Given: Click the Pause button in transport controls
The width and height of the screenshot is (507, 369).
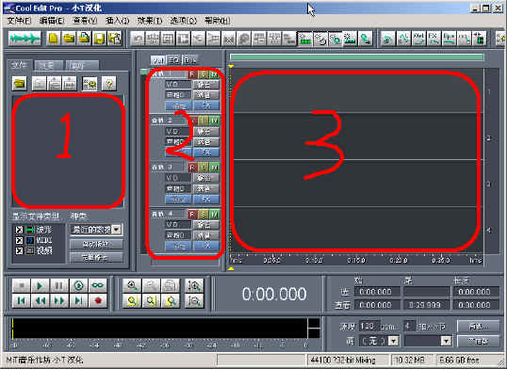Looking at the screenshot, I should (58, 286).
